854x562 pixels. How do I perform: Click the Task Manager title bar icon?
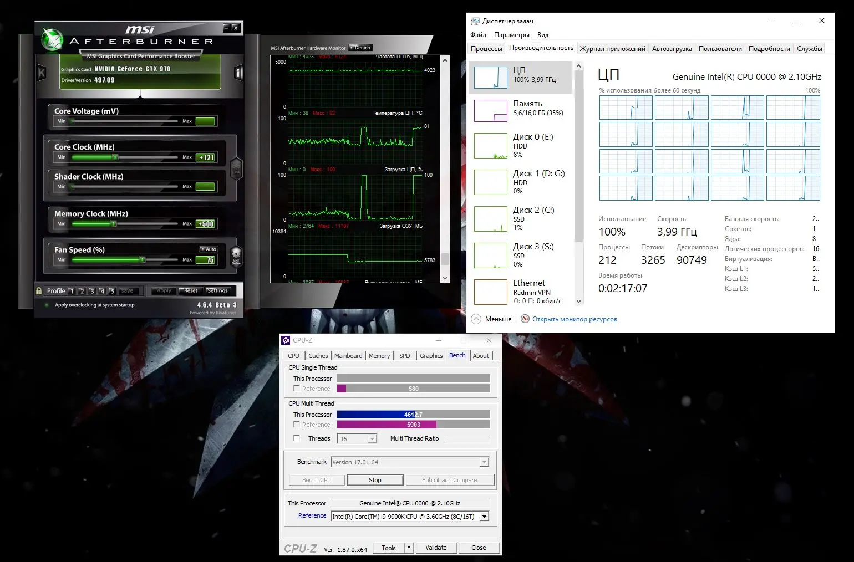point(475,21)
